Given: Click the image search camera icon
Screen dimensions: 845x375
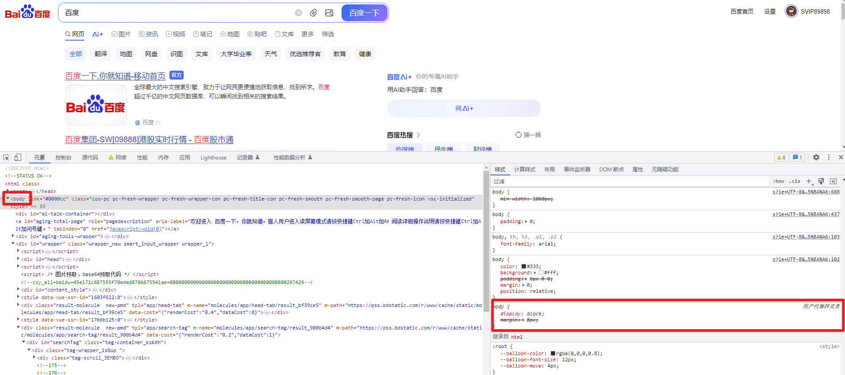Looking at the screenshot, I should (329, 13).
